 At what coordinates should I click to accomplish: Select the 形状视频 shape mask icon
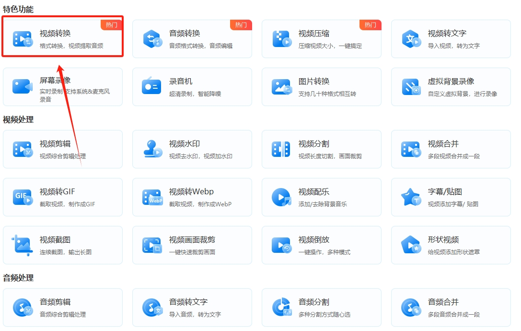(410, 245)
